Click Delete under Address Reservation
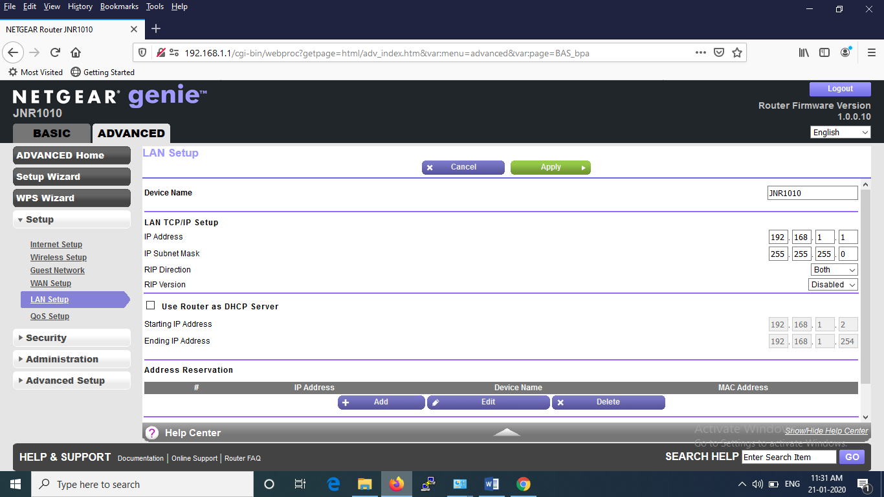This screenshot has width=884, height=497. (x=608, y=403)
